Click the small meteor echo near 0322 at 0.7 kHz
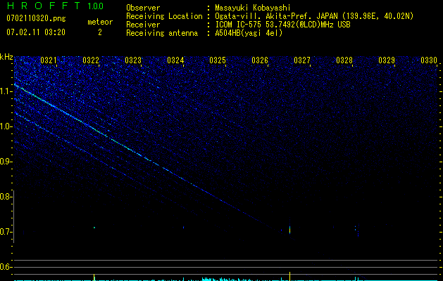Viewport: 443px width, 281px height. pos(94,228)
